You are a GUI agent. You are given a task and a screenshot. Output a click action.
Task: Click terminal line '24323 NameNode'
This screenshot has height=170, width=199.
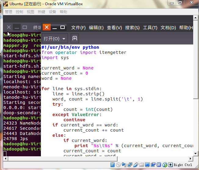point(22,123)
